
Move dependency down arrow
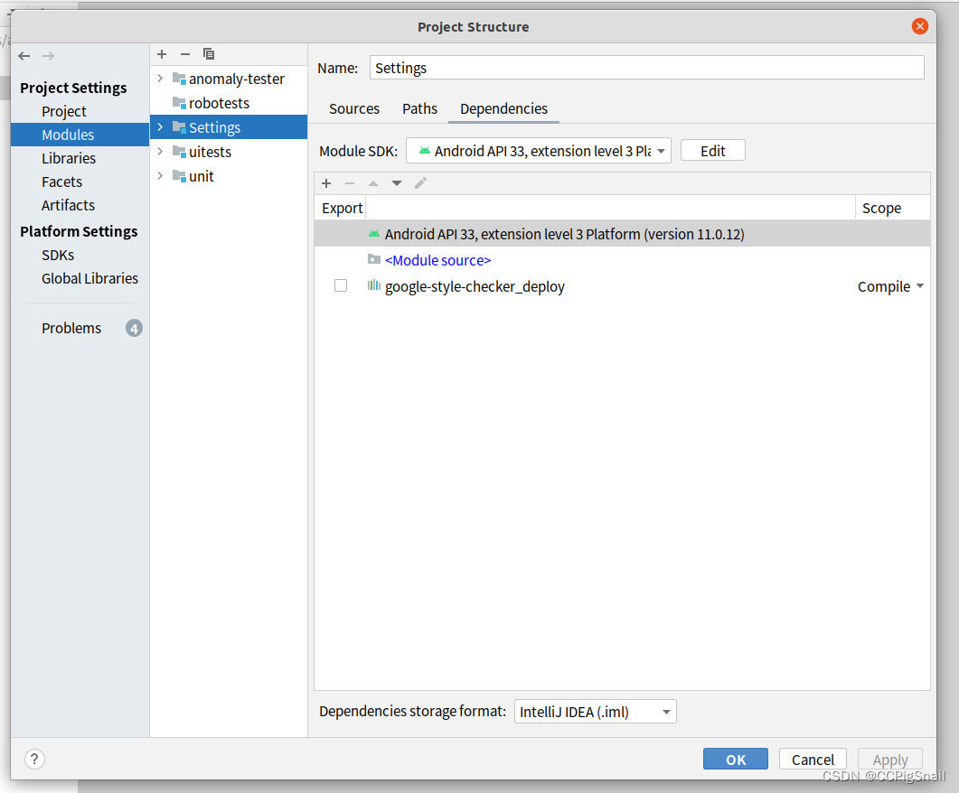[x=397, y=183]
